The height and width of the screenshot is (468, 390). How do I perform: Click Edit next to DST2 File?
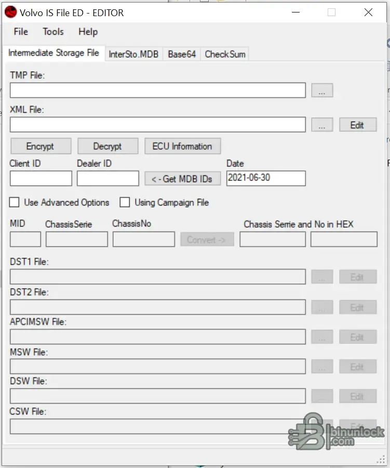358,307
